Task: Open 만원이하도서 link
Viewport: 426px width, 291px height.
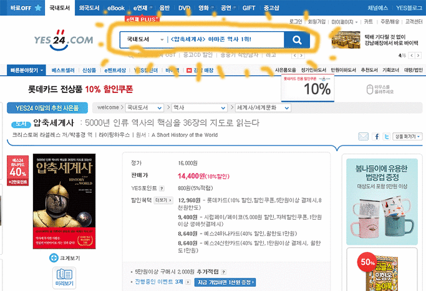Action: pyautogui.click(x=343, y=70)
